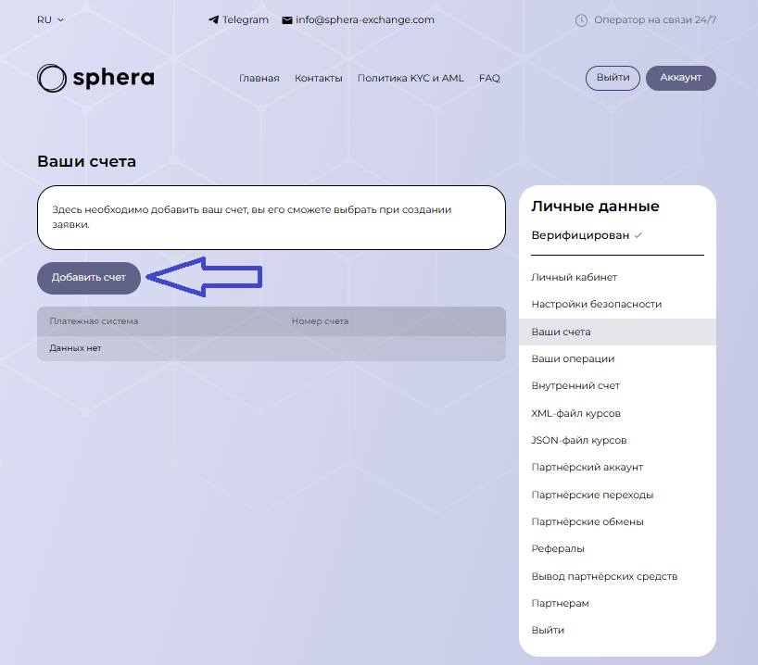
Task: Click the Добавить счет button
Action: tap(89, 278)
